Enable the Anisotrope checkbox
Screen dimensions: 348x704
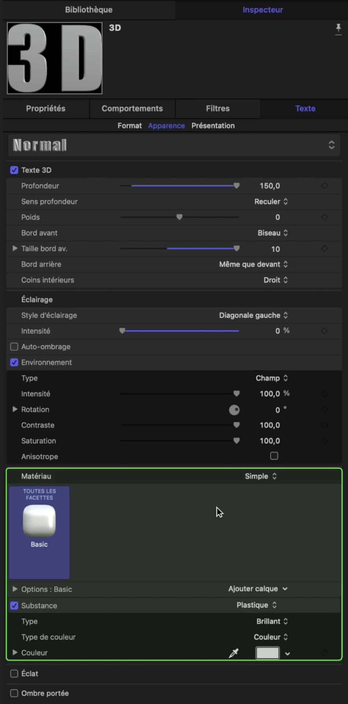click(274, 456)
